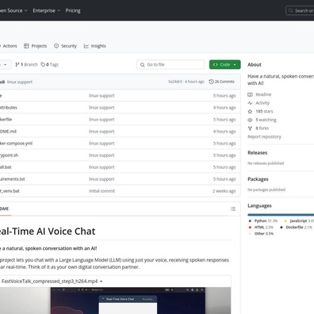314x314 pixels.
Task: Open the requirements.txt file
Action: (13, 179)
